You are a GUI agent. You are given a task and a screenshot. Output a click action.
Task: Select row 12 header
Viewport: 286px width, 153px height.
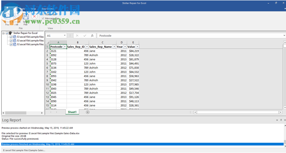[x=47, y=93]
